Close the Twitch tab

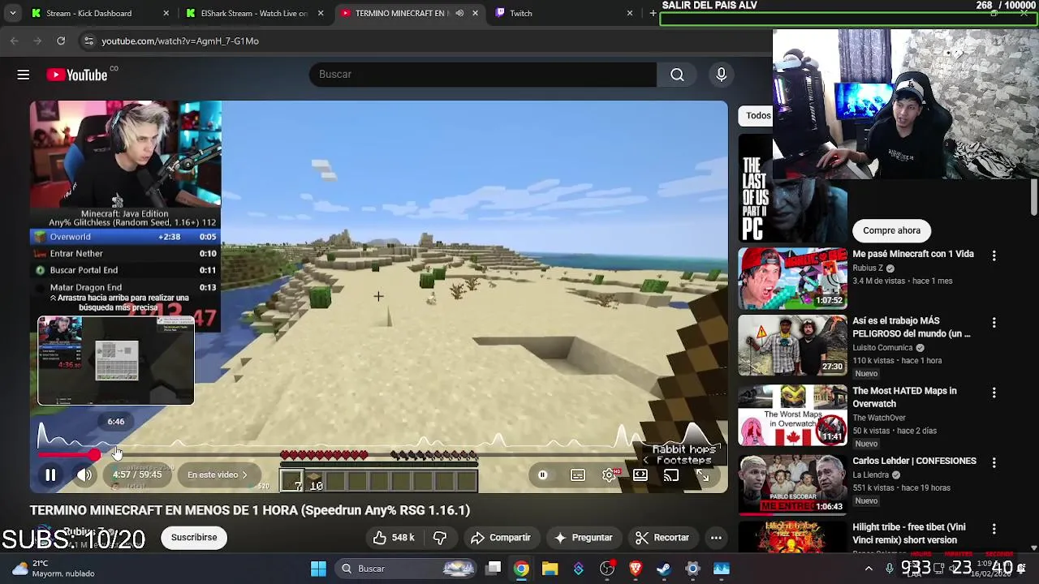(629, 14)
